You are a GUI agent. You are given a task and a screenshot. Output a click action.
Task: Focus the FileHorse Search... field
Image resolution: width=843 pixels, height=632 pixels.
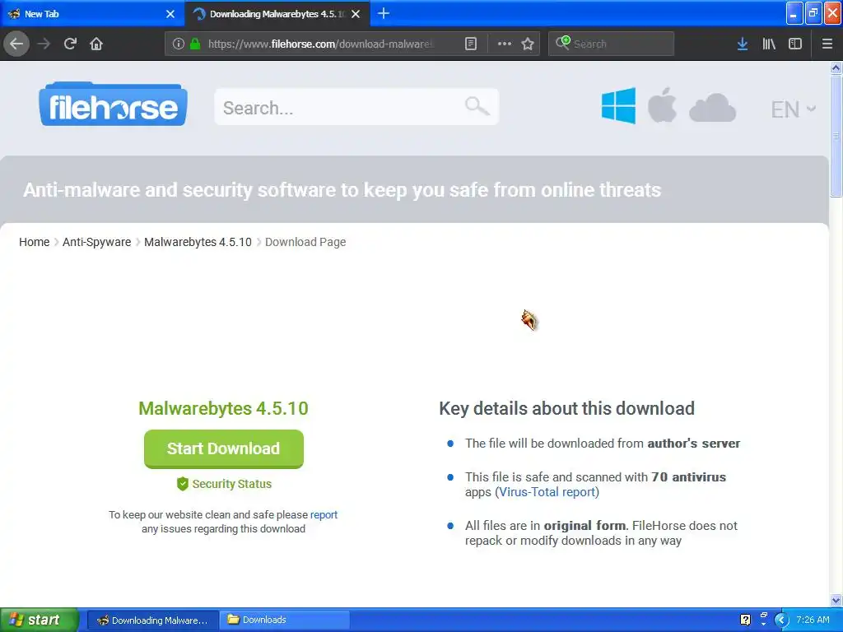(356, 107)
